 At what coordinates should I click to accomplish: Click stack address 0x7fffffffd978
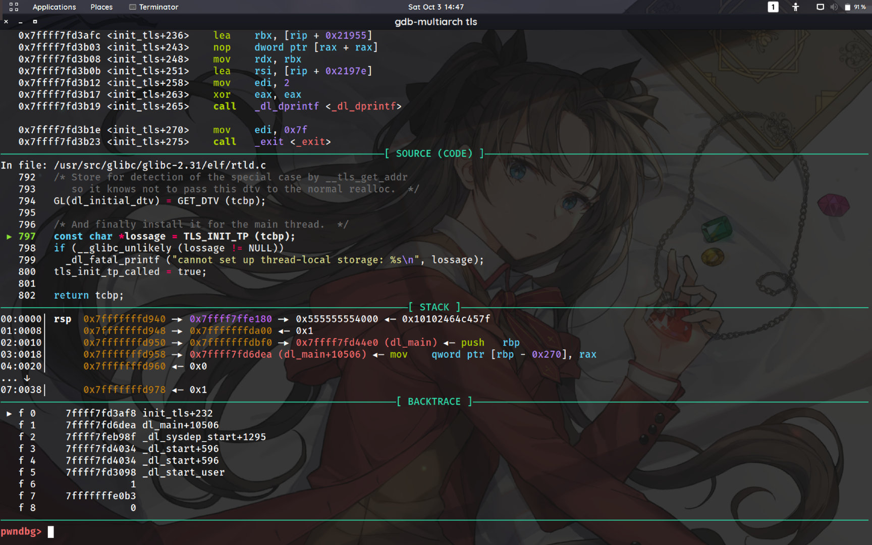point(125,390)
